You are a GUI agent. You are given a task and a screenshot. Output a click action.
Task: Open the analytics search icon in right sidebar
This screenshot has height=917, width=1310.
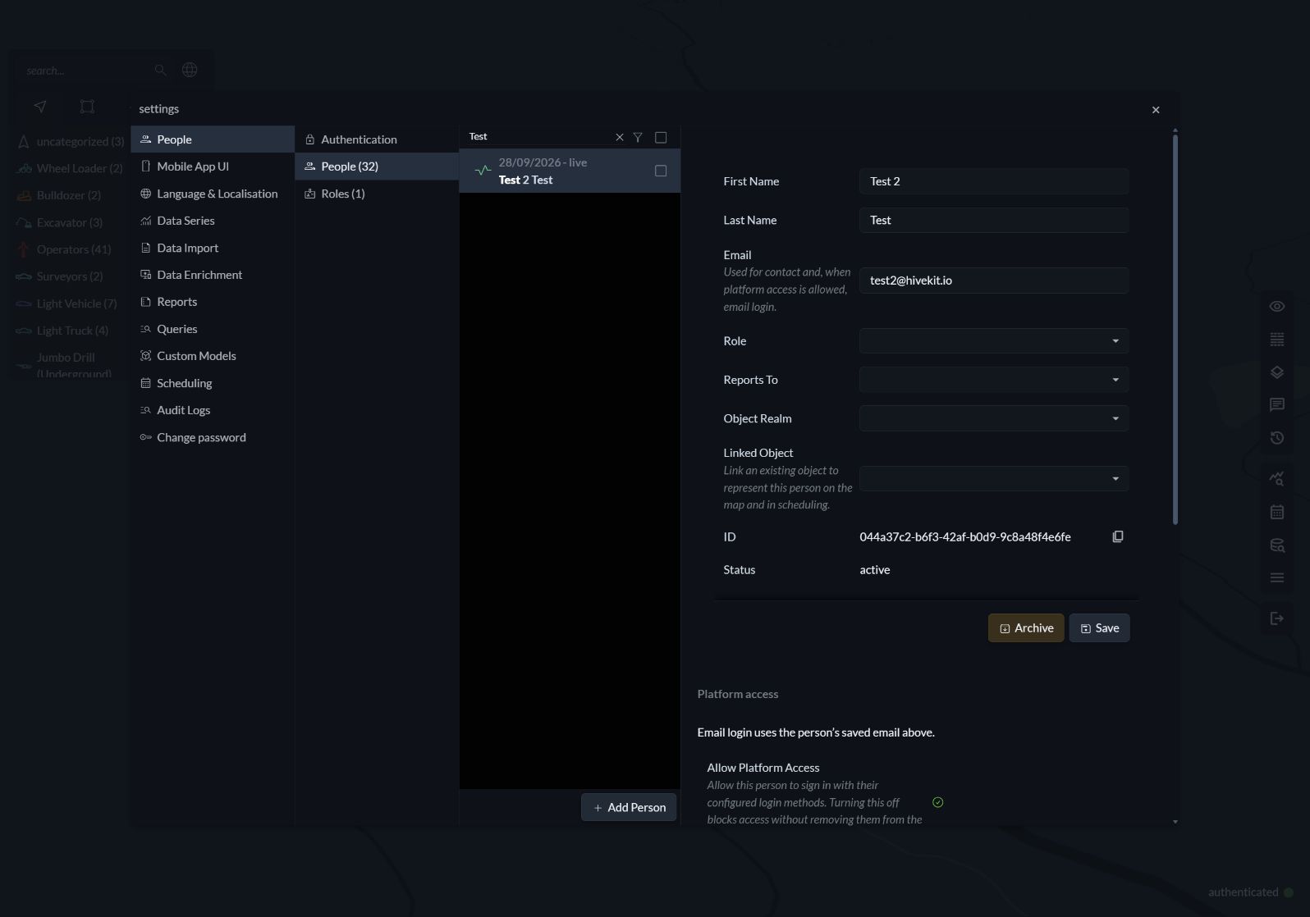tap(1277, 478)
